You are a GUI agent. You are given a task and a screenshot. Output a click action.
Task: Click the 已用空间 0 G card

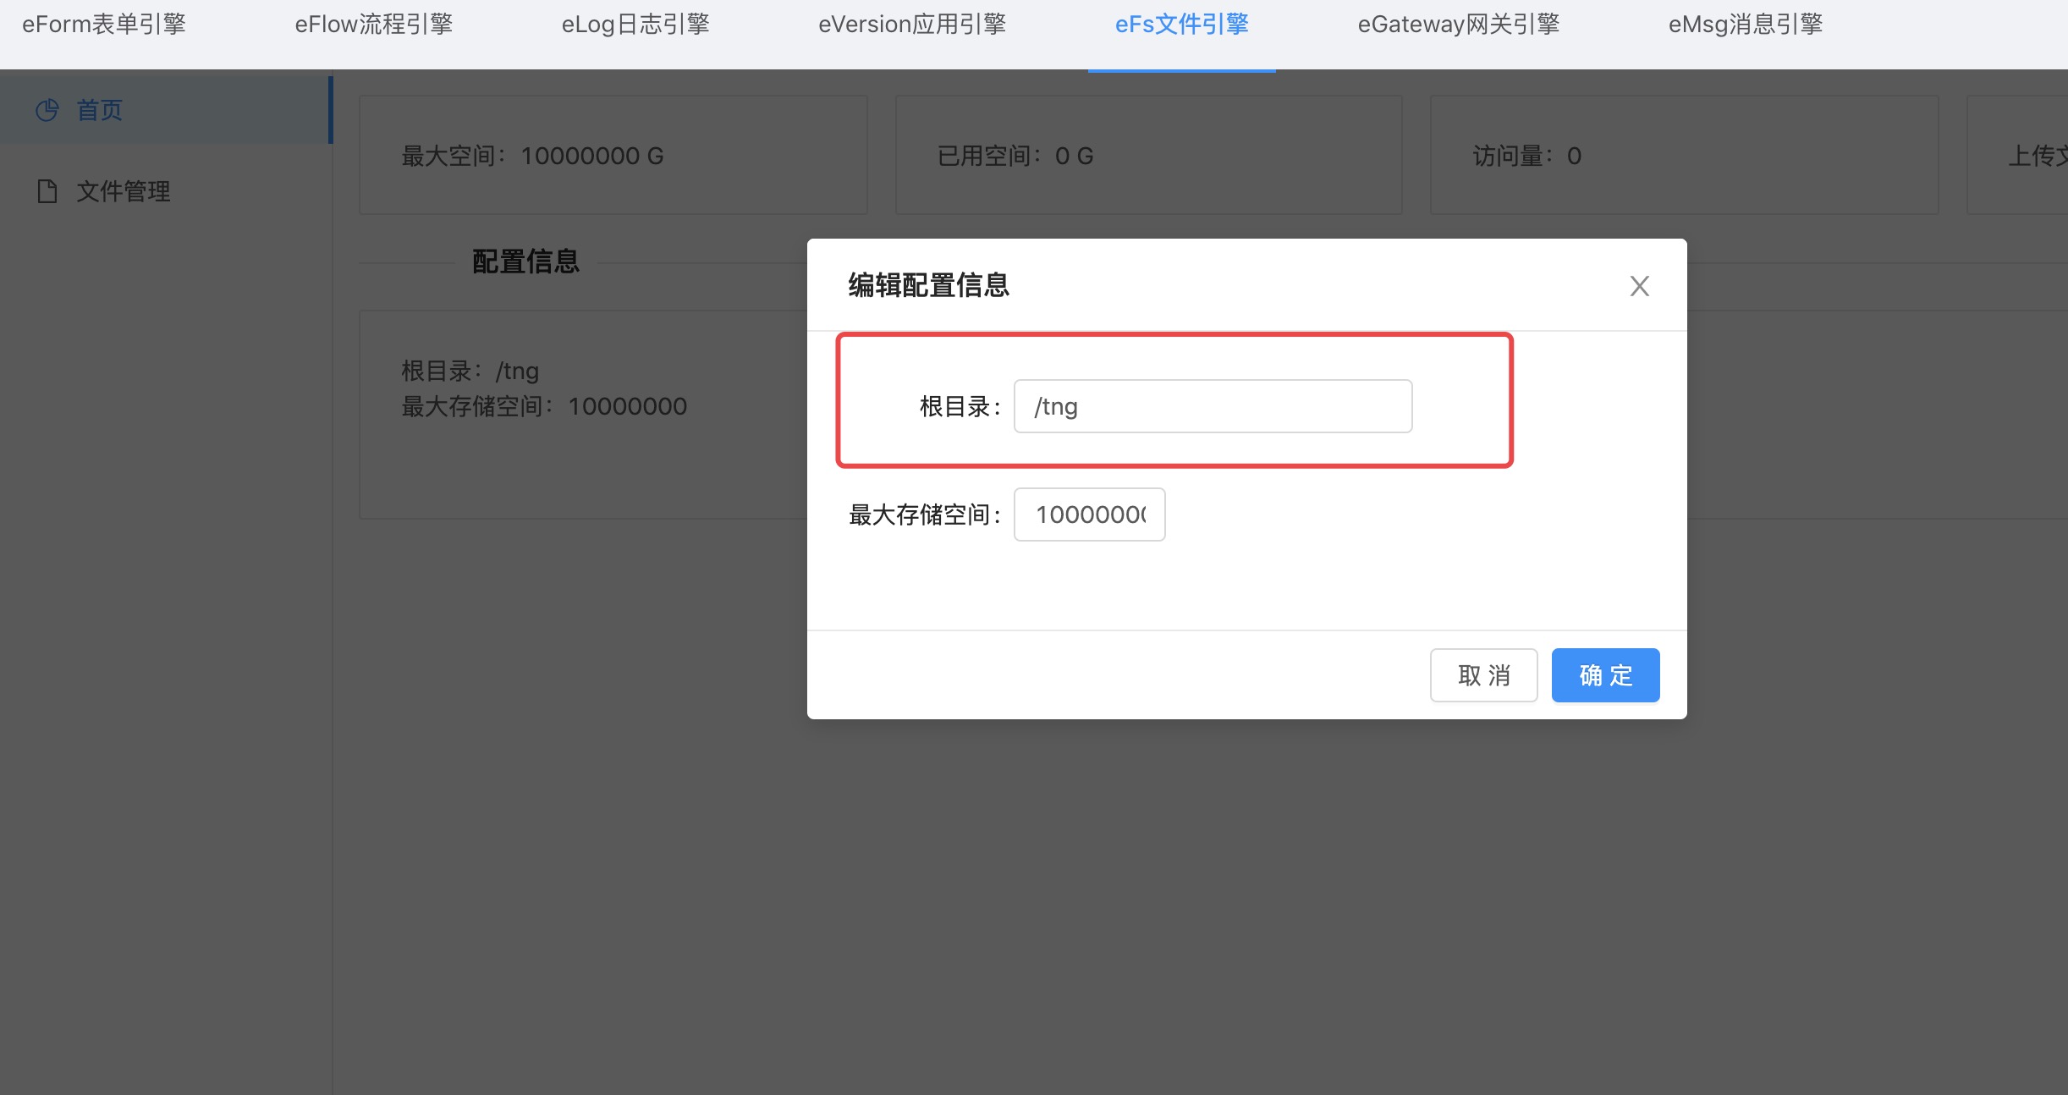coord(1148,155)
